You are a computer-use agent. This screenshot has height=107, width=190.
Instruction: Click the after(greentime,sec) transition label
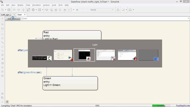(30, 73)
